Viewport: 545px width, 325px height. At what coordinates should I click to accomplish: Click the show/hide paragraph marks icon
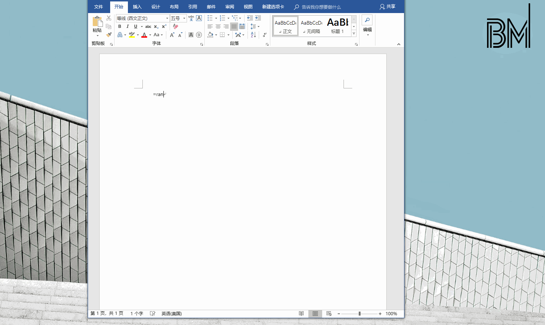[264, 35]
